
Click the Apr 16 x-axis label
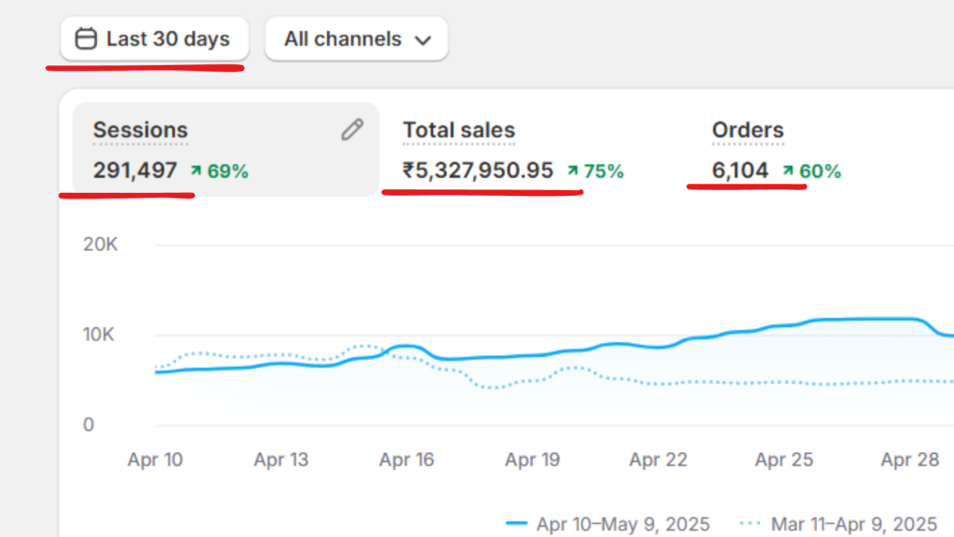(407, 460)
